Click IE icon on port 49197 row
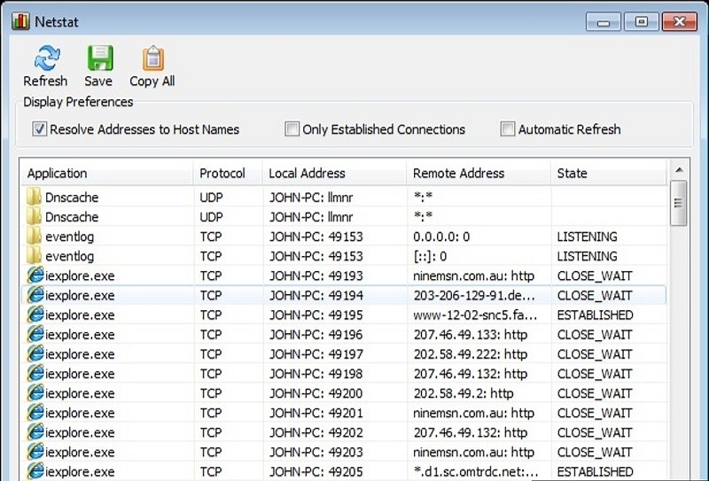709x481 pixels. click(35, 353)
